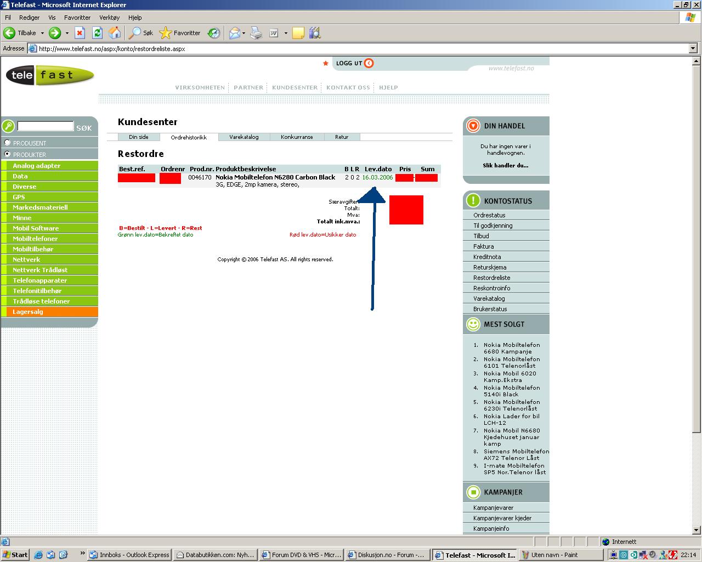Open the Hjelp menu
Viewport: 702px width, 562px height.
pos(135,18)
